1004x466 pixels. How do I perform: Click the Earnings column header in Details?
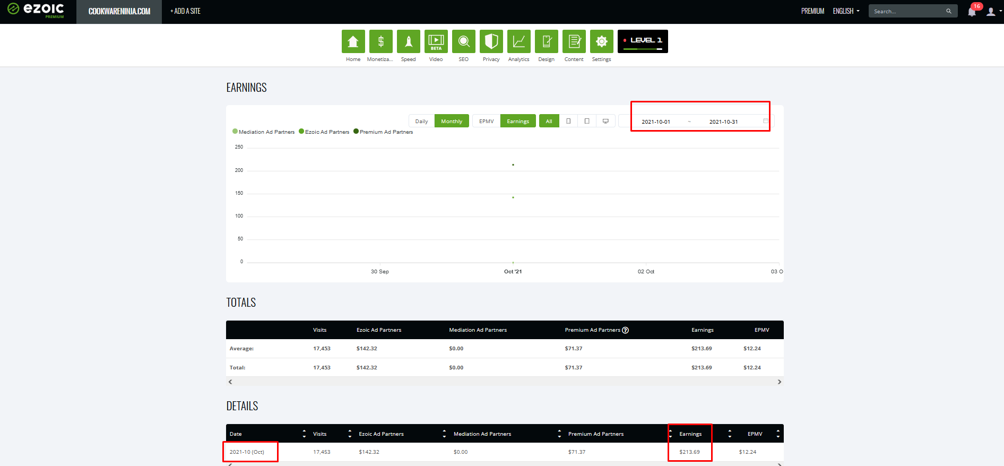(690, 434)
